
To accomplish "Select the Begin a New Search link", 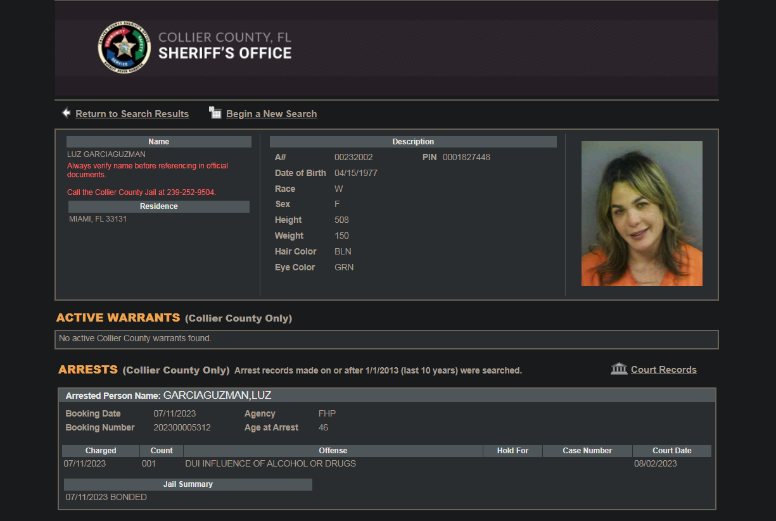I will coord(271,114).
